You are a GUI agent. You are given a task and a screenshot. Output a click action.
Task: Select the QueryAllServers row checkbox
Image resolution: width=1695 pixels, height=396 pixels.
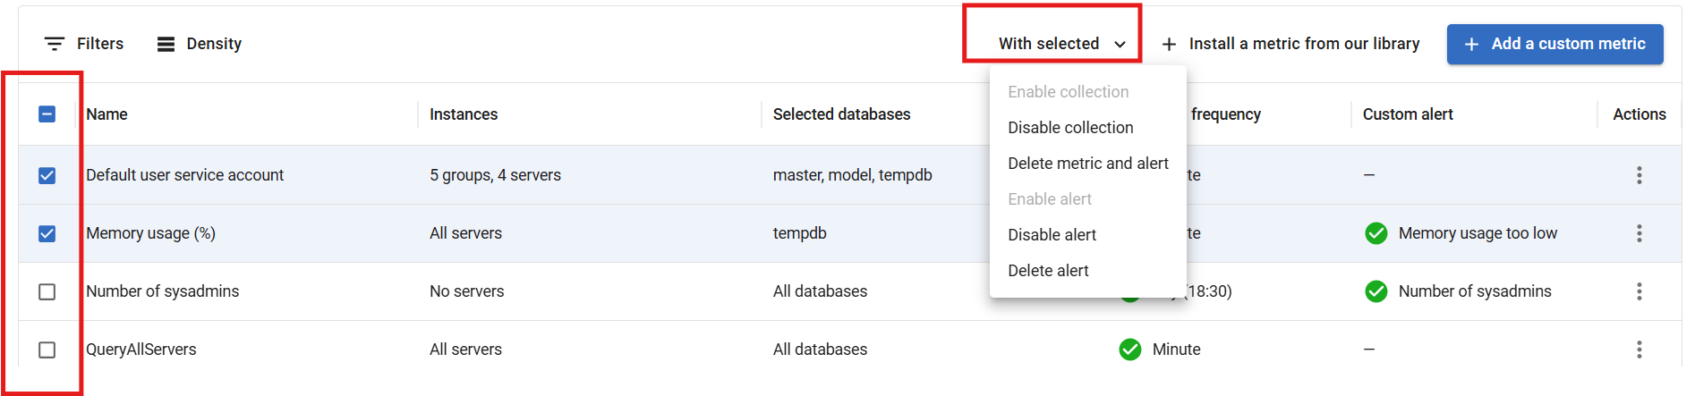47,350
